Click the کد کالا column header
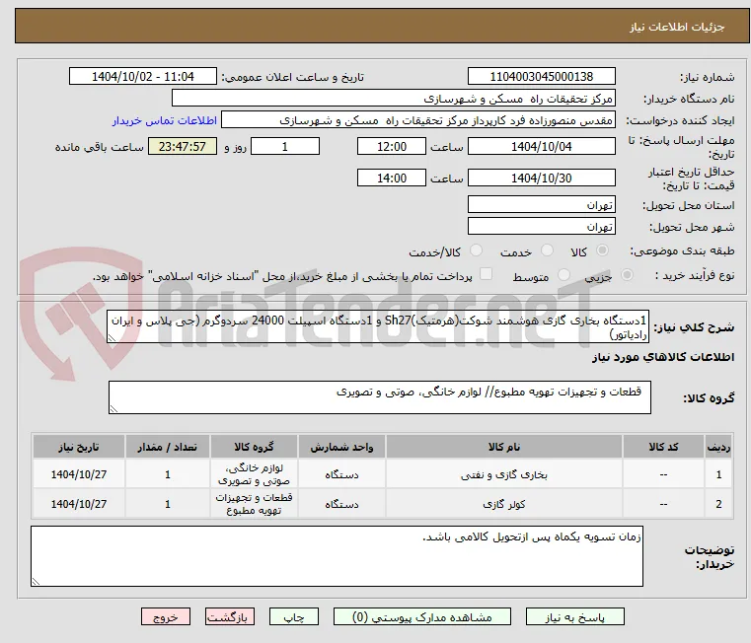Viewport: 751px width, 643px height. tap(663, 447)
